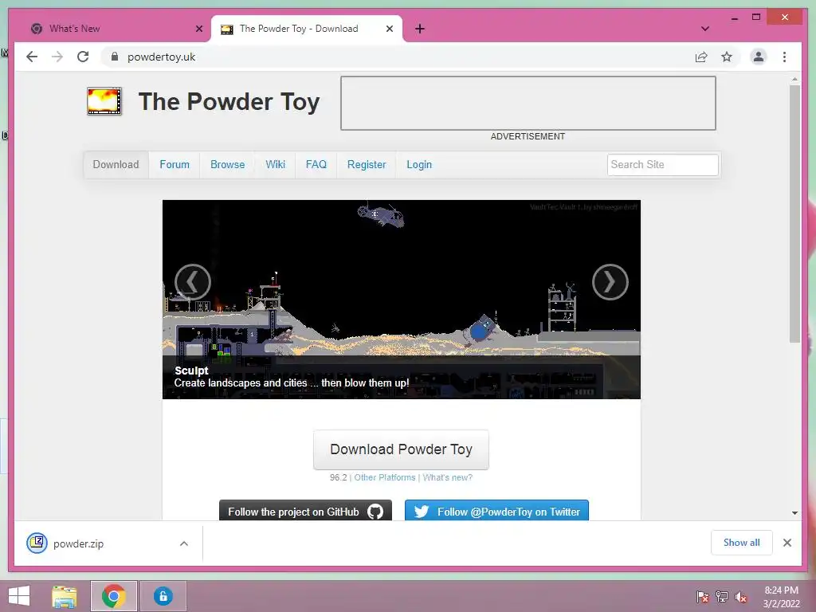Open the taskbar clock and date
The image size is (816, 612).
[x=781, y=596]
